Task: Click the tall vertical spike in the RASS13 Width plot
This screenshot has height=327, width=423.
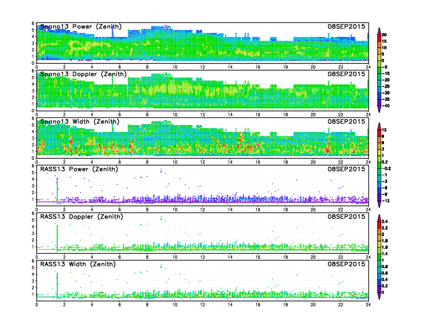Action: [x=57, y=286]
